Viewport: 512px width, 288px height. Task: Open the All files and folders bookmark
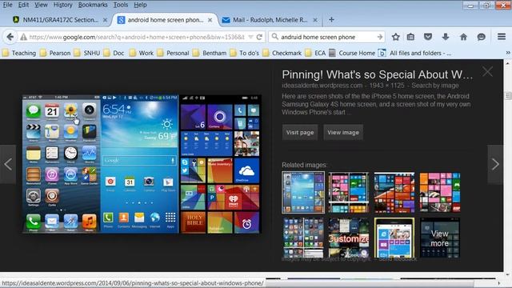pos(414,53)
